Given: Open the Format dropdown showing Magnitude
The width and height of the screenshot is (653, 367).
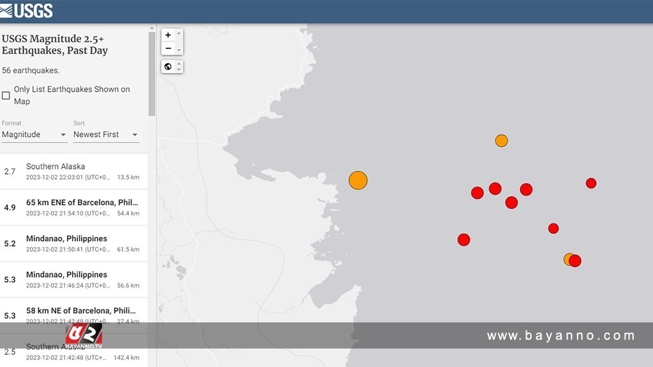Looking at the screenshot, I should pos(34,134).
